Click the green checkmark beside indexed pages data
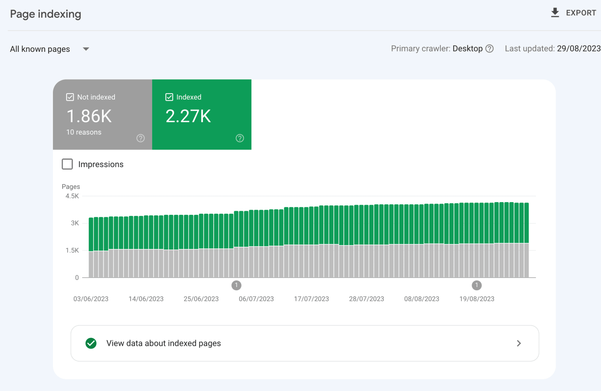Viewport: 601px width, 391px height. coord(91,343)
